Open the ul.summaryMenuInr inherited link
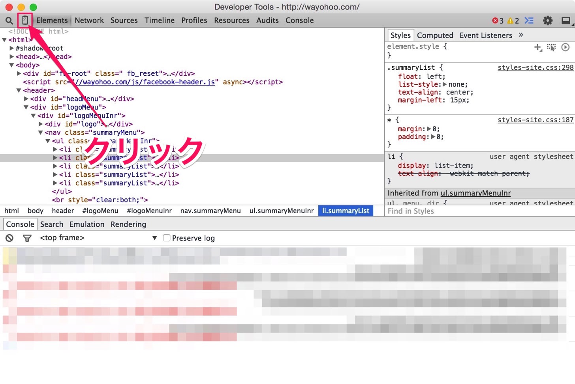This screenshot has width=575, height=384. (476, 193)
